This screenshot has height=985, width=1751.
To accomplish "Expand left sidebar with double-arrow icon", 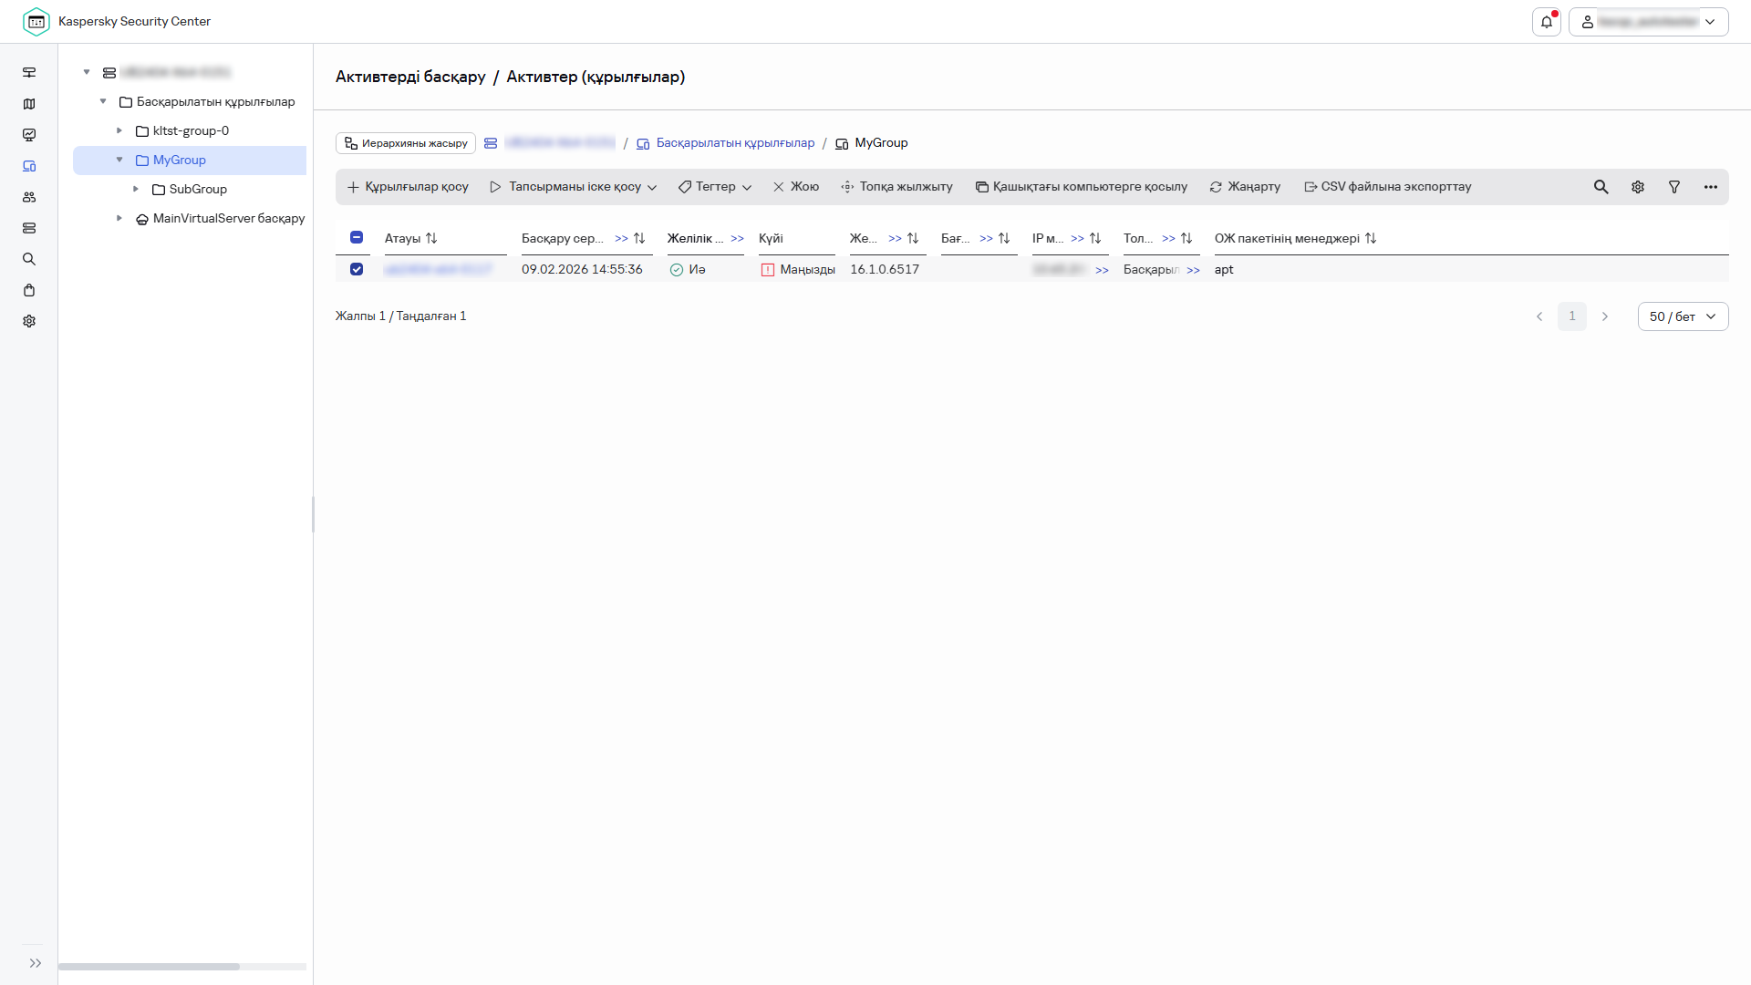I will 35,963.
